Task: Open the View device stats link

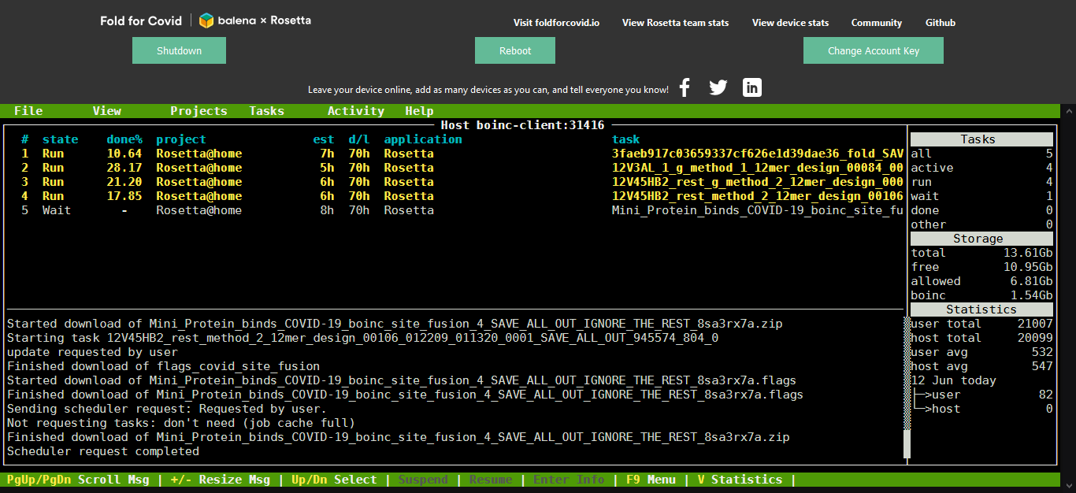Action: [x=790, y=23]
